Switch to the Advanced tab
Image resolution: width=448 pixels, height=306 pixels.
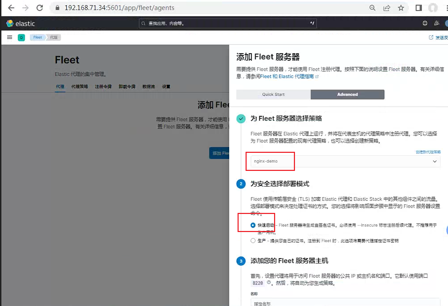tap(347, 94)
